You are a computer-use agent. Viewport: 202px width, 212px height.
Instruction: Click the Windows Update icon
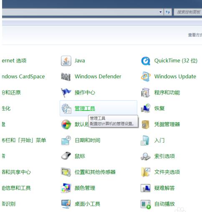[x=146, y=77]
